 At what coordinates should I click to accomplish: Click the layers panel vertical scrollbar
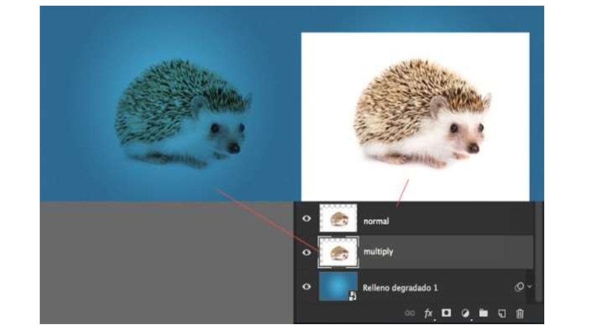(x=539, y=251)
